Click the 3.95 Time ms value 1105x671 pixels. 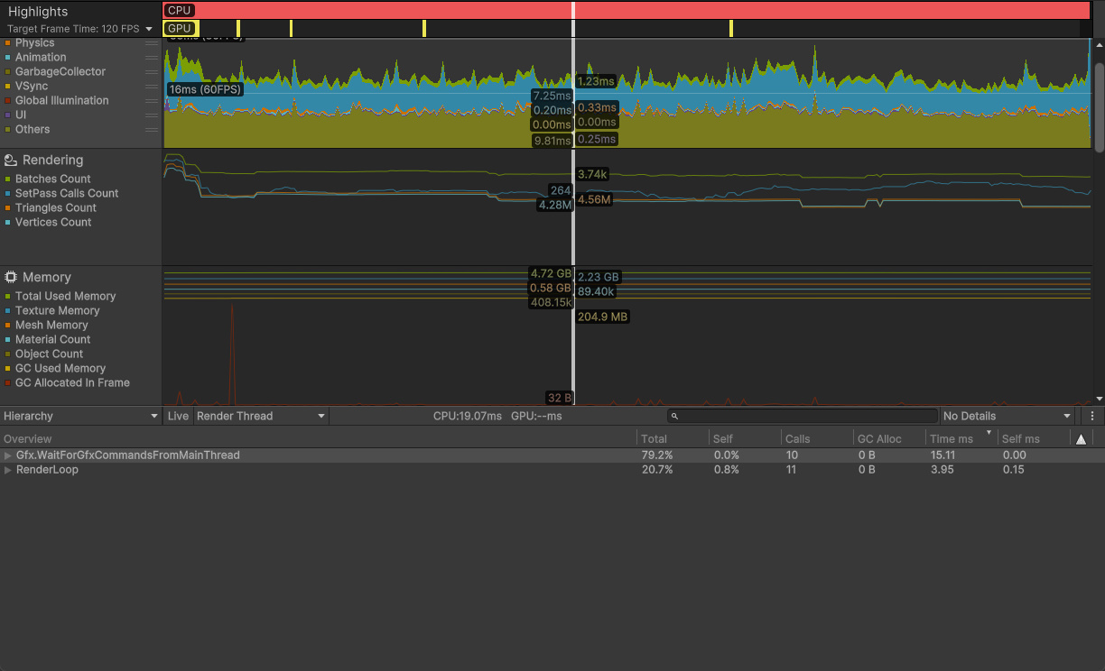(942, 470)
